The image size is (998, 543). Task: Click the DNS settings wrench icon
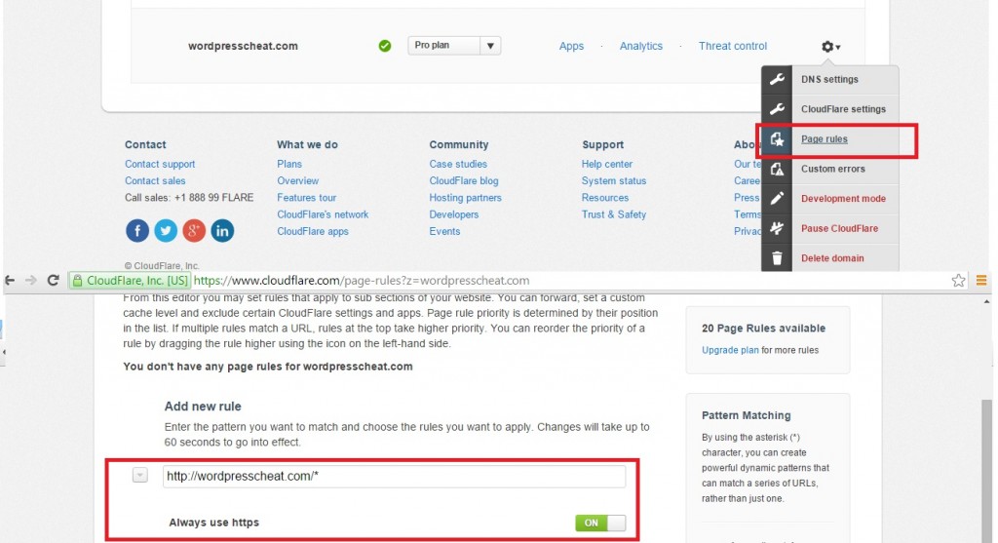click(777, 80)
